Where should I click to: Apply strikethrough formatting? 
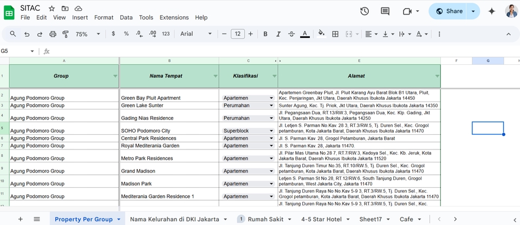(291, 33)
